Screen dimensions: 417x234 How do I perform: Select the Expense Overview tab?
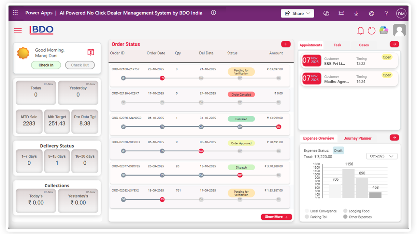[x=319, y=138]
